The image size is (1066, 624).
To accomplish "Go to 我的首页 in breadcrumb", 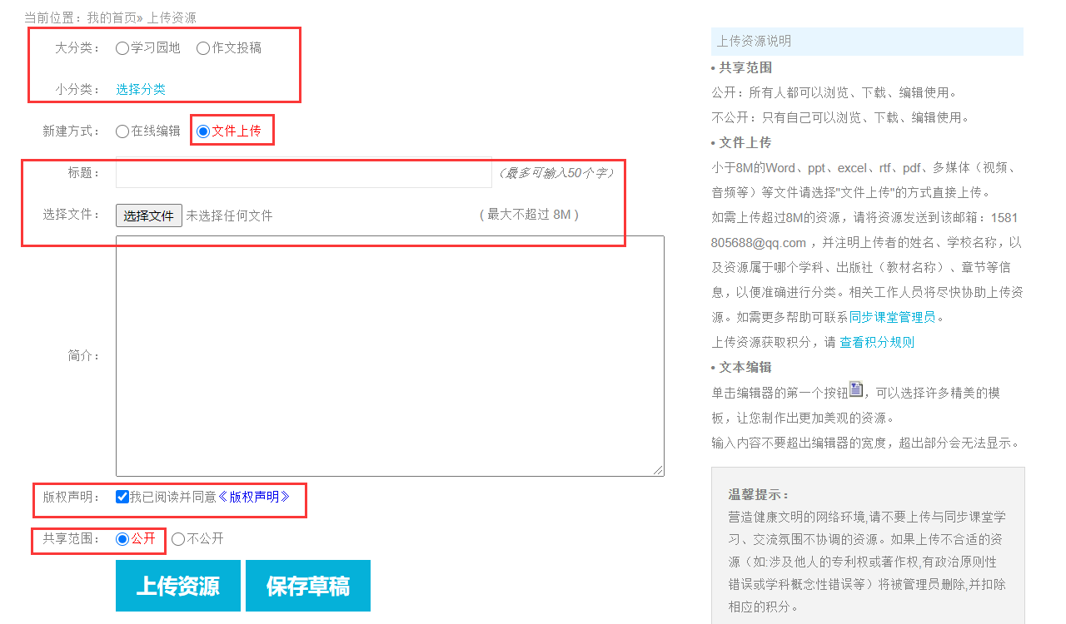I will point(112,17).
